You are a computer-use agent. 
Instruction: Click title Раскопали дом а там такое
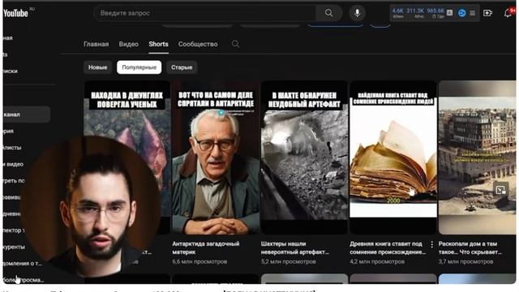pyautogui.click(x=470, y=248)
